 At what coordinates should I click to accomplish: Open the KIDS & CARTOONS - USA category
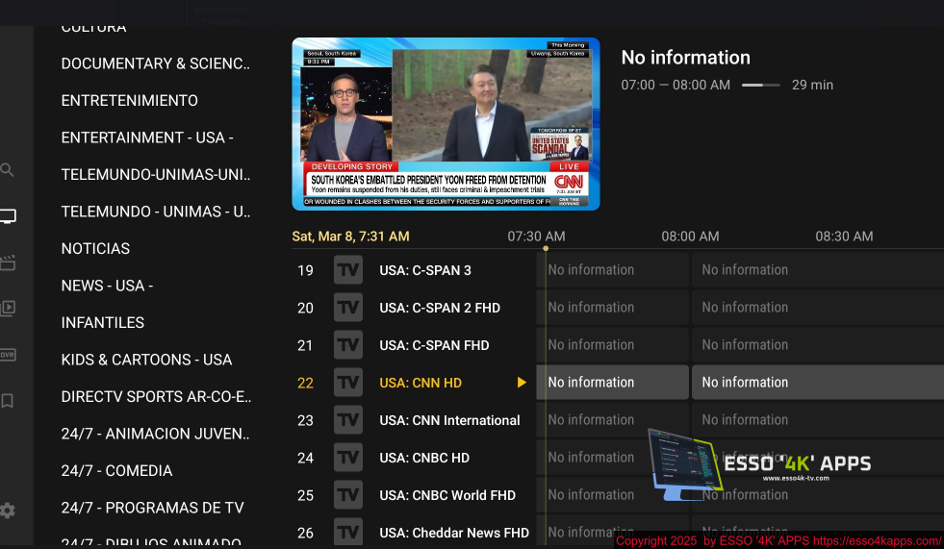146,360
